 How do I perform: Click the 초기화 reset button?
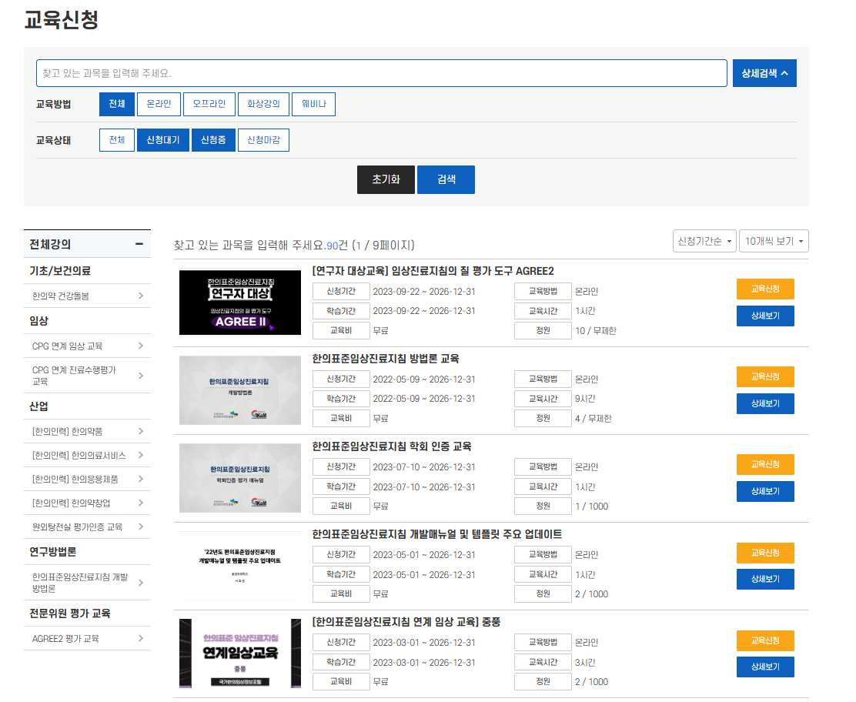[x=385, y=179]
